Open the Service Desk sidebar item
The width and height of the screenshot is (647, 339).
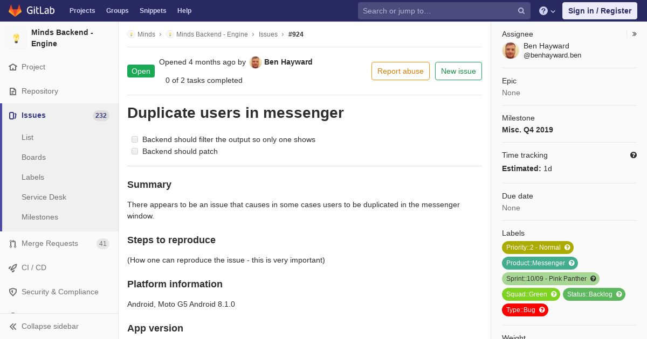tap(44, 197)
